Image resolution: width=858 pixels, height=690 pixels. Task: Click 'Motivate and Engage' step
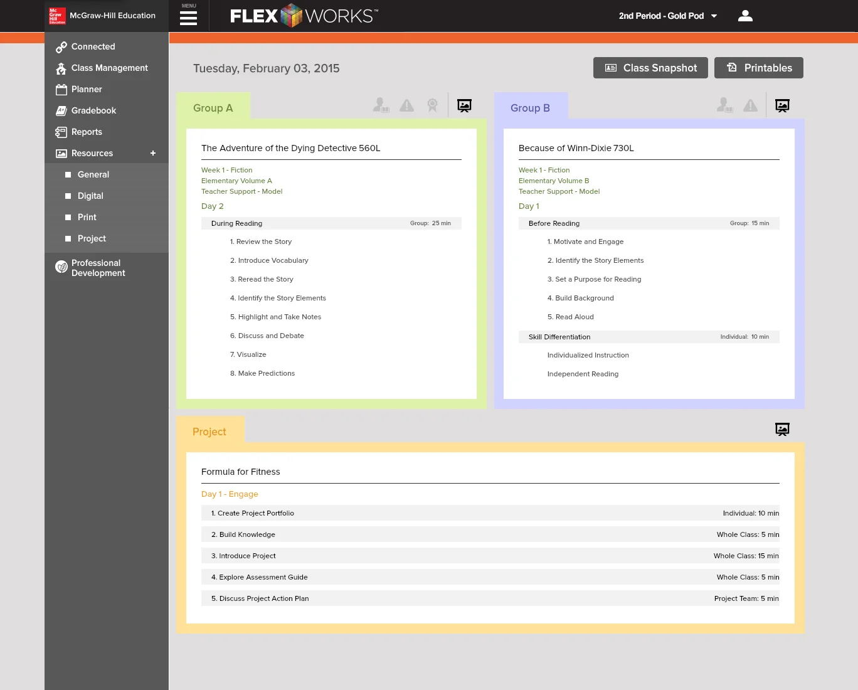click(585, 242)
